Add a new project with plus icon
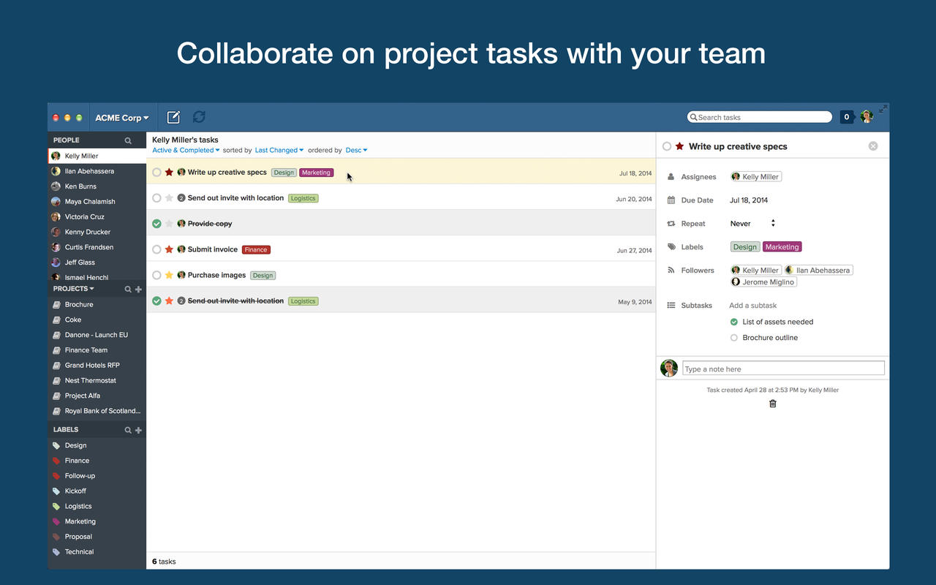 pos(138,290)
